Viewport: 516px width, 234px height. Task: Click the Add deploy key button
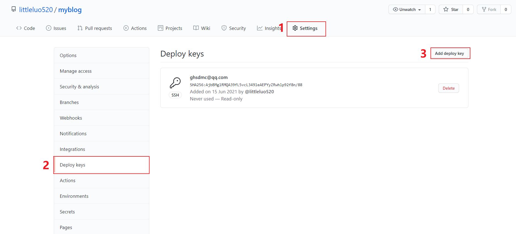click(x=449, y=53)
